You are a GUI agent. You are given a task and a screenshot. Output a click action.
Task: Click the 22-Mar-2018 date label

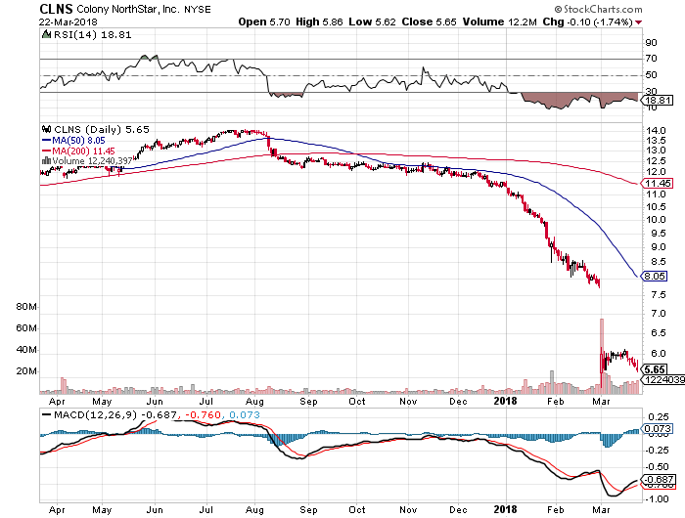click(x=68, y=22)
